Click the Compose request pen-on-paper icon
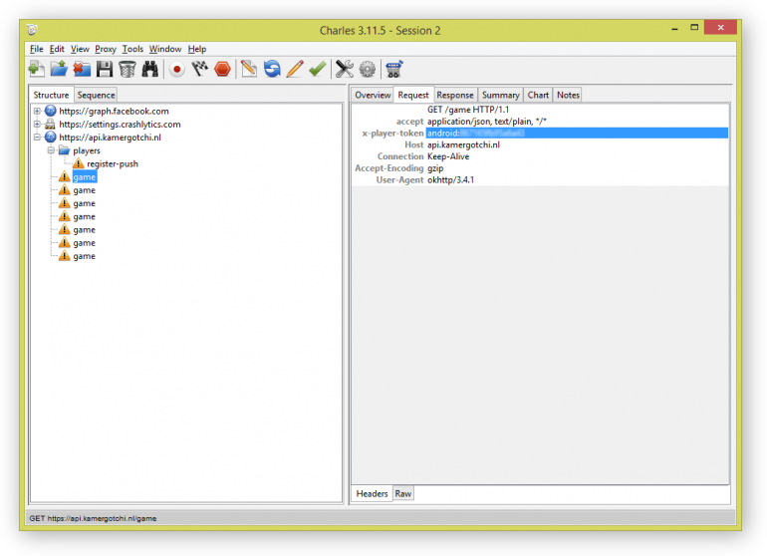This screenshot has height=556, width=767. coord(248,69)
